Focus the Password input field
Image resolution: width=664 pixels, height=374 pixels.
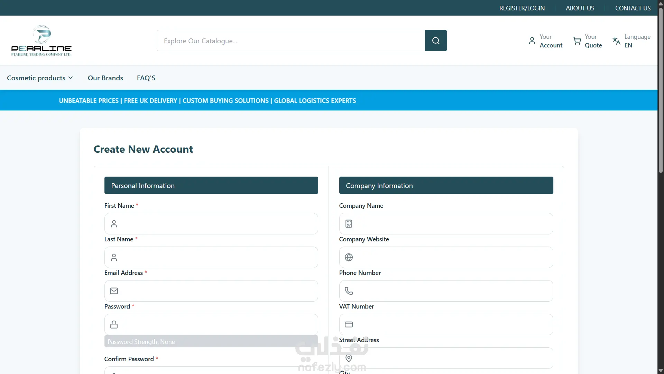click(211, 324)
